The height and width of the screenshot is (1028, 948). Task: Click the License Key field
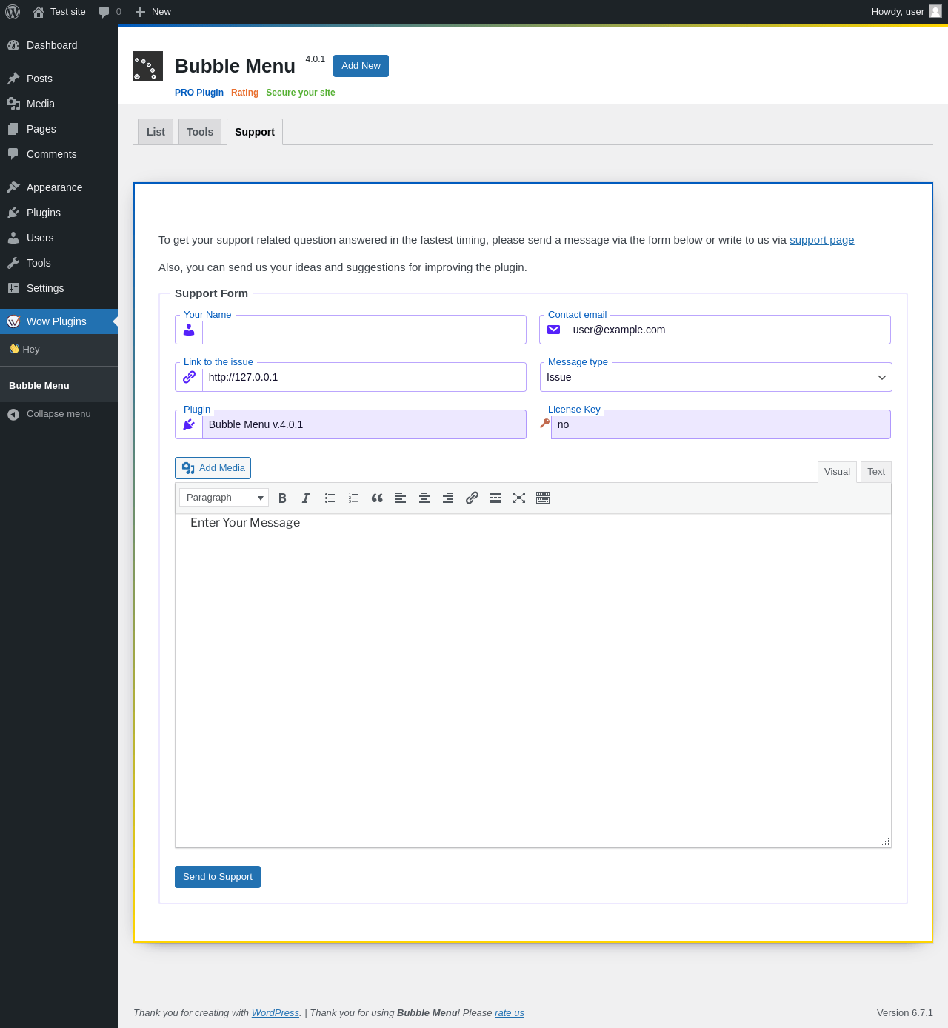tap(721, 424)
